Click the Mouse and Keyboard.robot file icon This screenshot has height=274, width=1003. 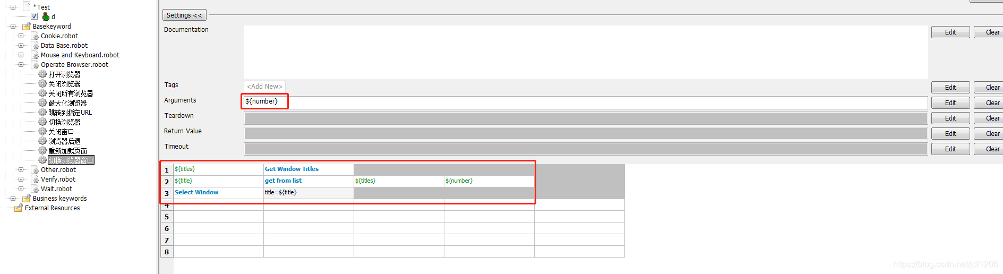click(35, 55)
